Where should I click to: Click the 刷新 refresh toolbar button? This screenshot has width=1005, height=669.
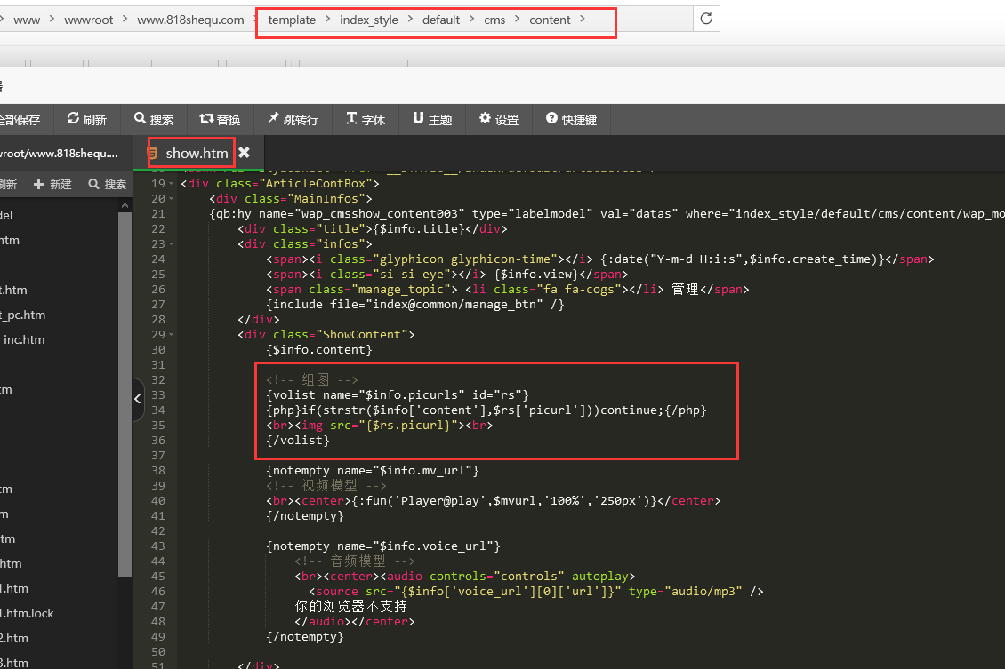click(x=86, y=120)
